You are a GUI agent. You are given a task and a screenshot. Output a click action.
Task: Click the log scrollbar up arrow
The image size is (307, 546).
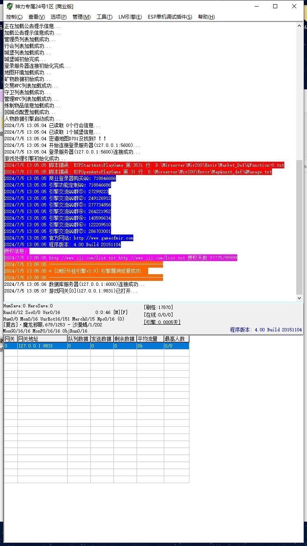point(300,26)
